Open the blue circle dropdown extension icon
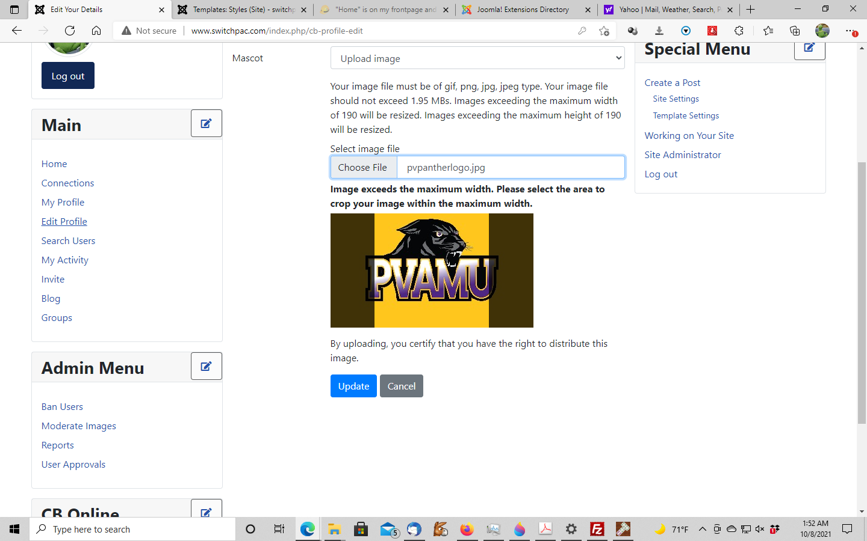The image size is (867, 541). [x=686, y=31]
